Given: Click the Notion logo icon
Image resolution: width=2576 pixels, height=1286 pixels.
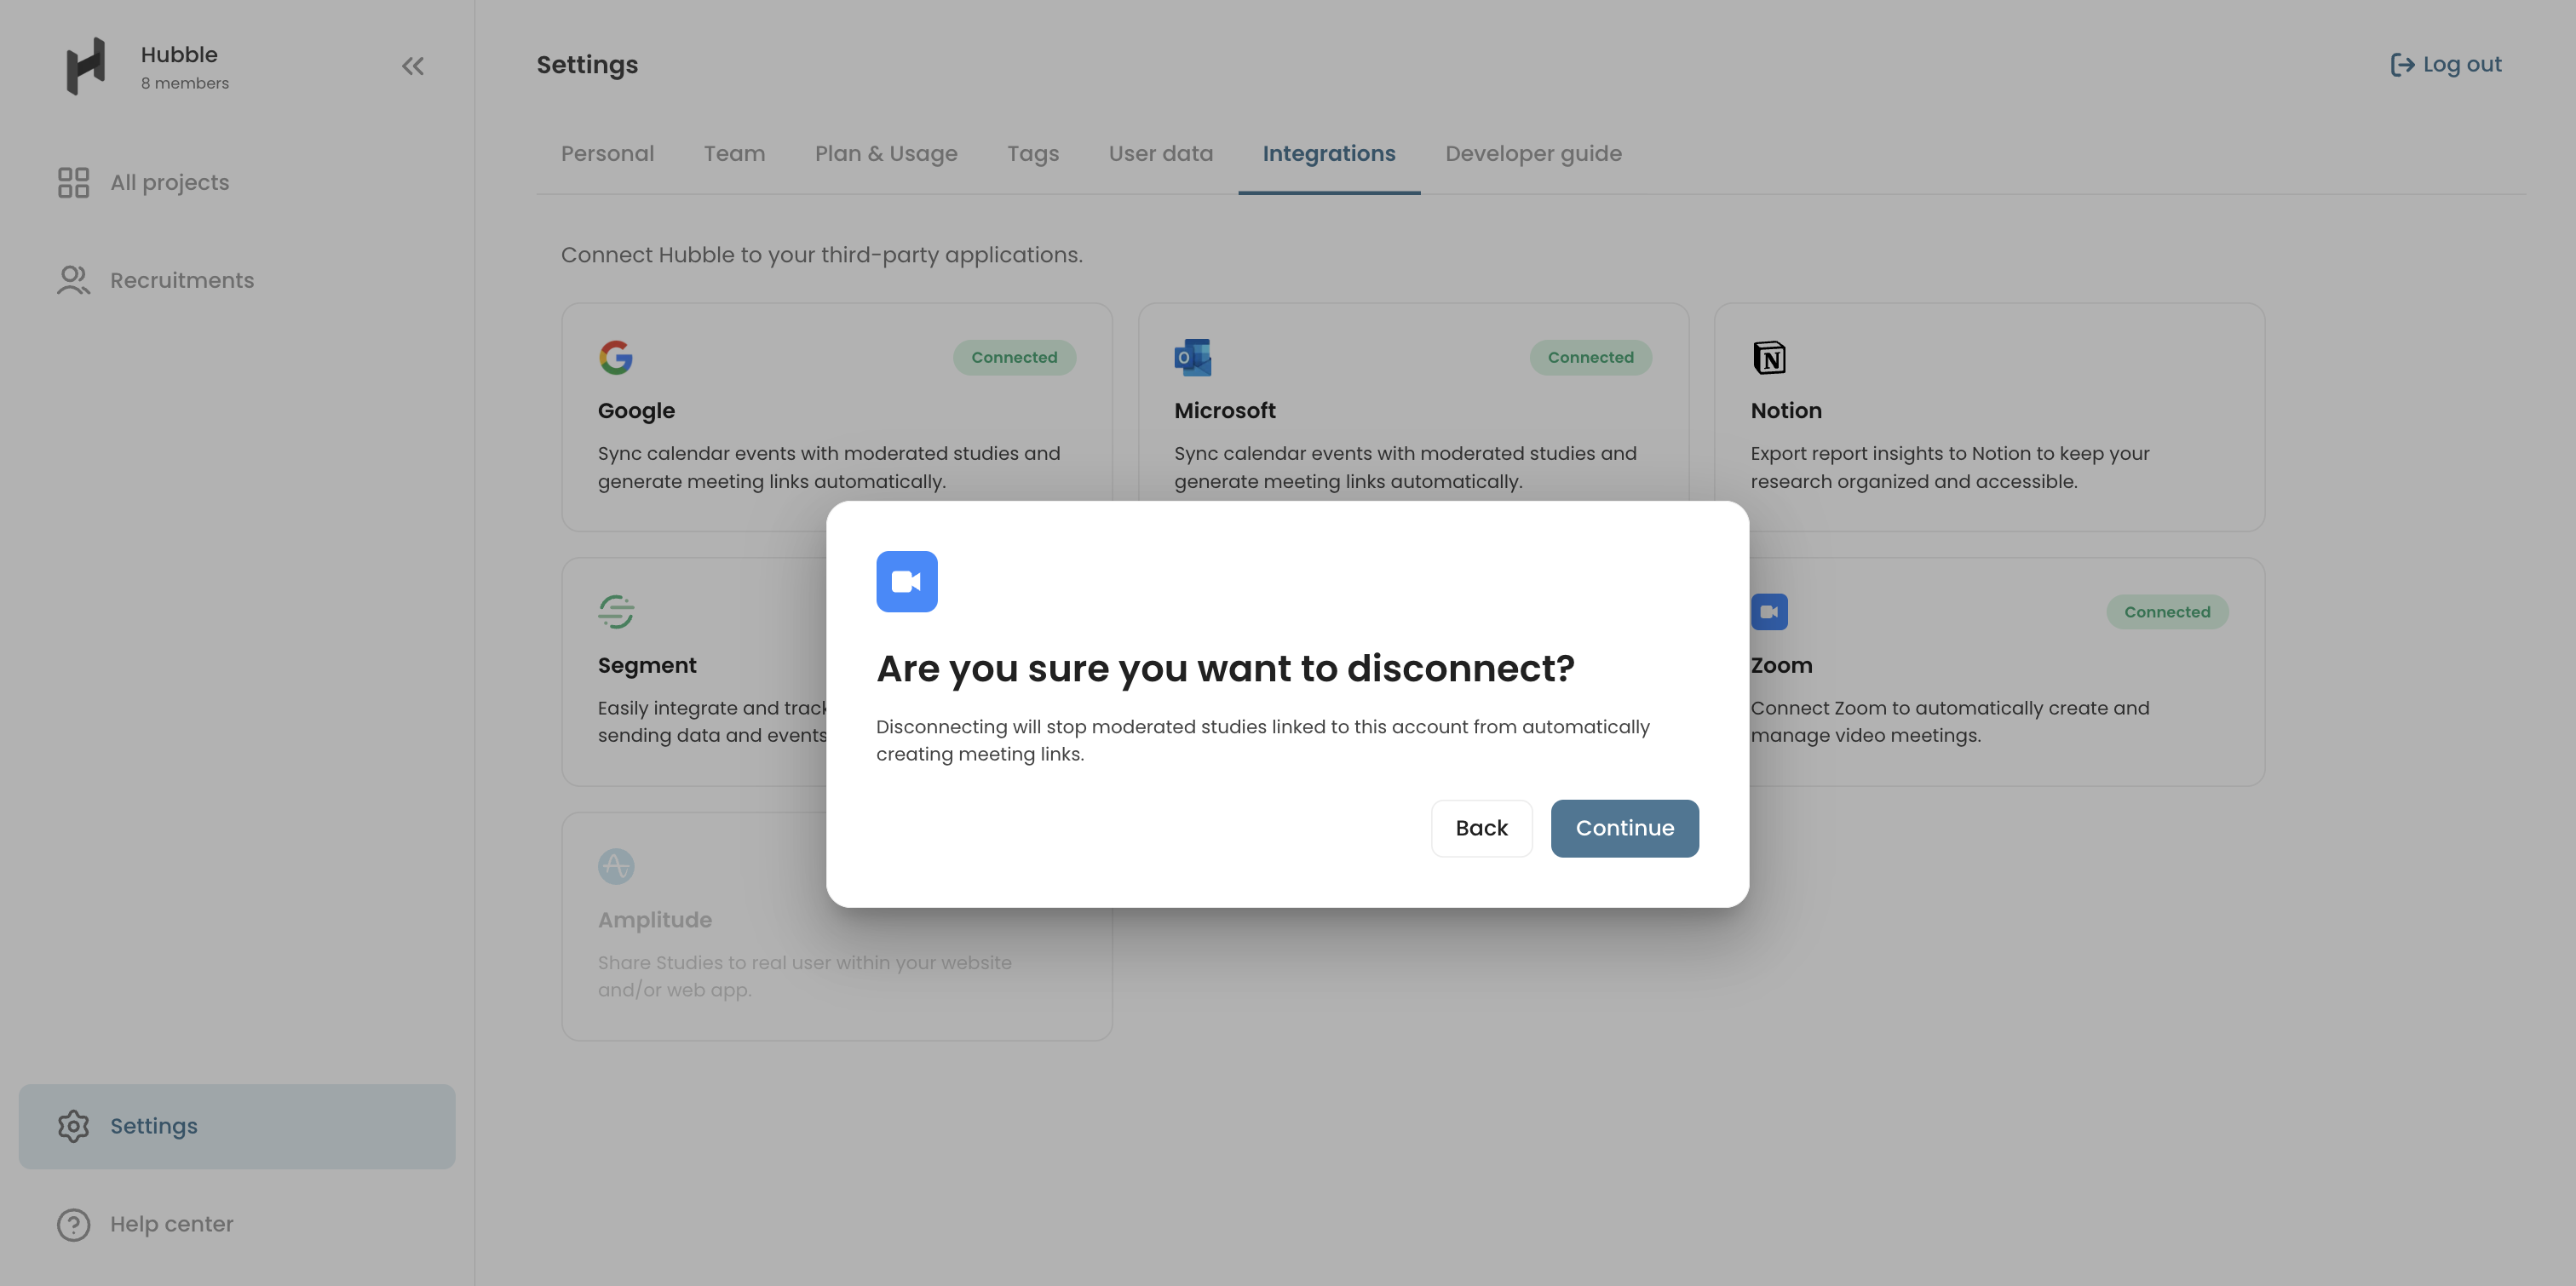Looking at the screenshot, I should [1769, 357].
